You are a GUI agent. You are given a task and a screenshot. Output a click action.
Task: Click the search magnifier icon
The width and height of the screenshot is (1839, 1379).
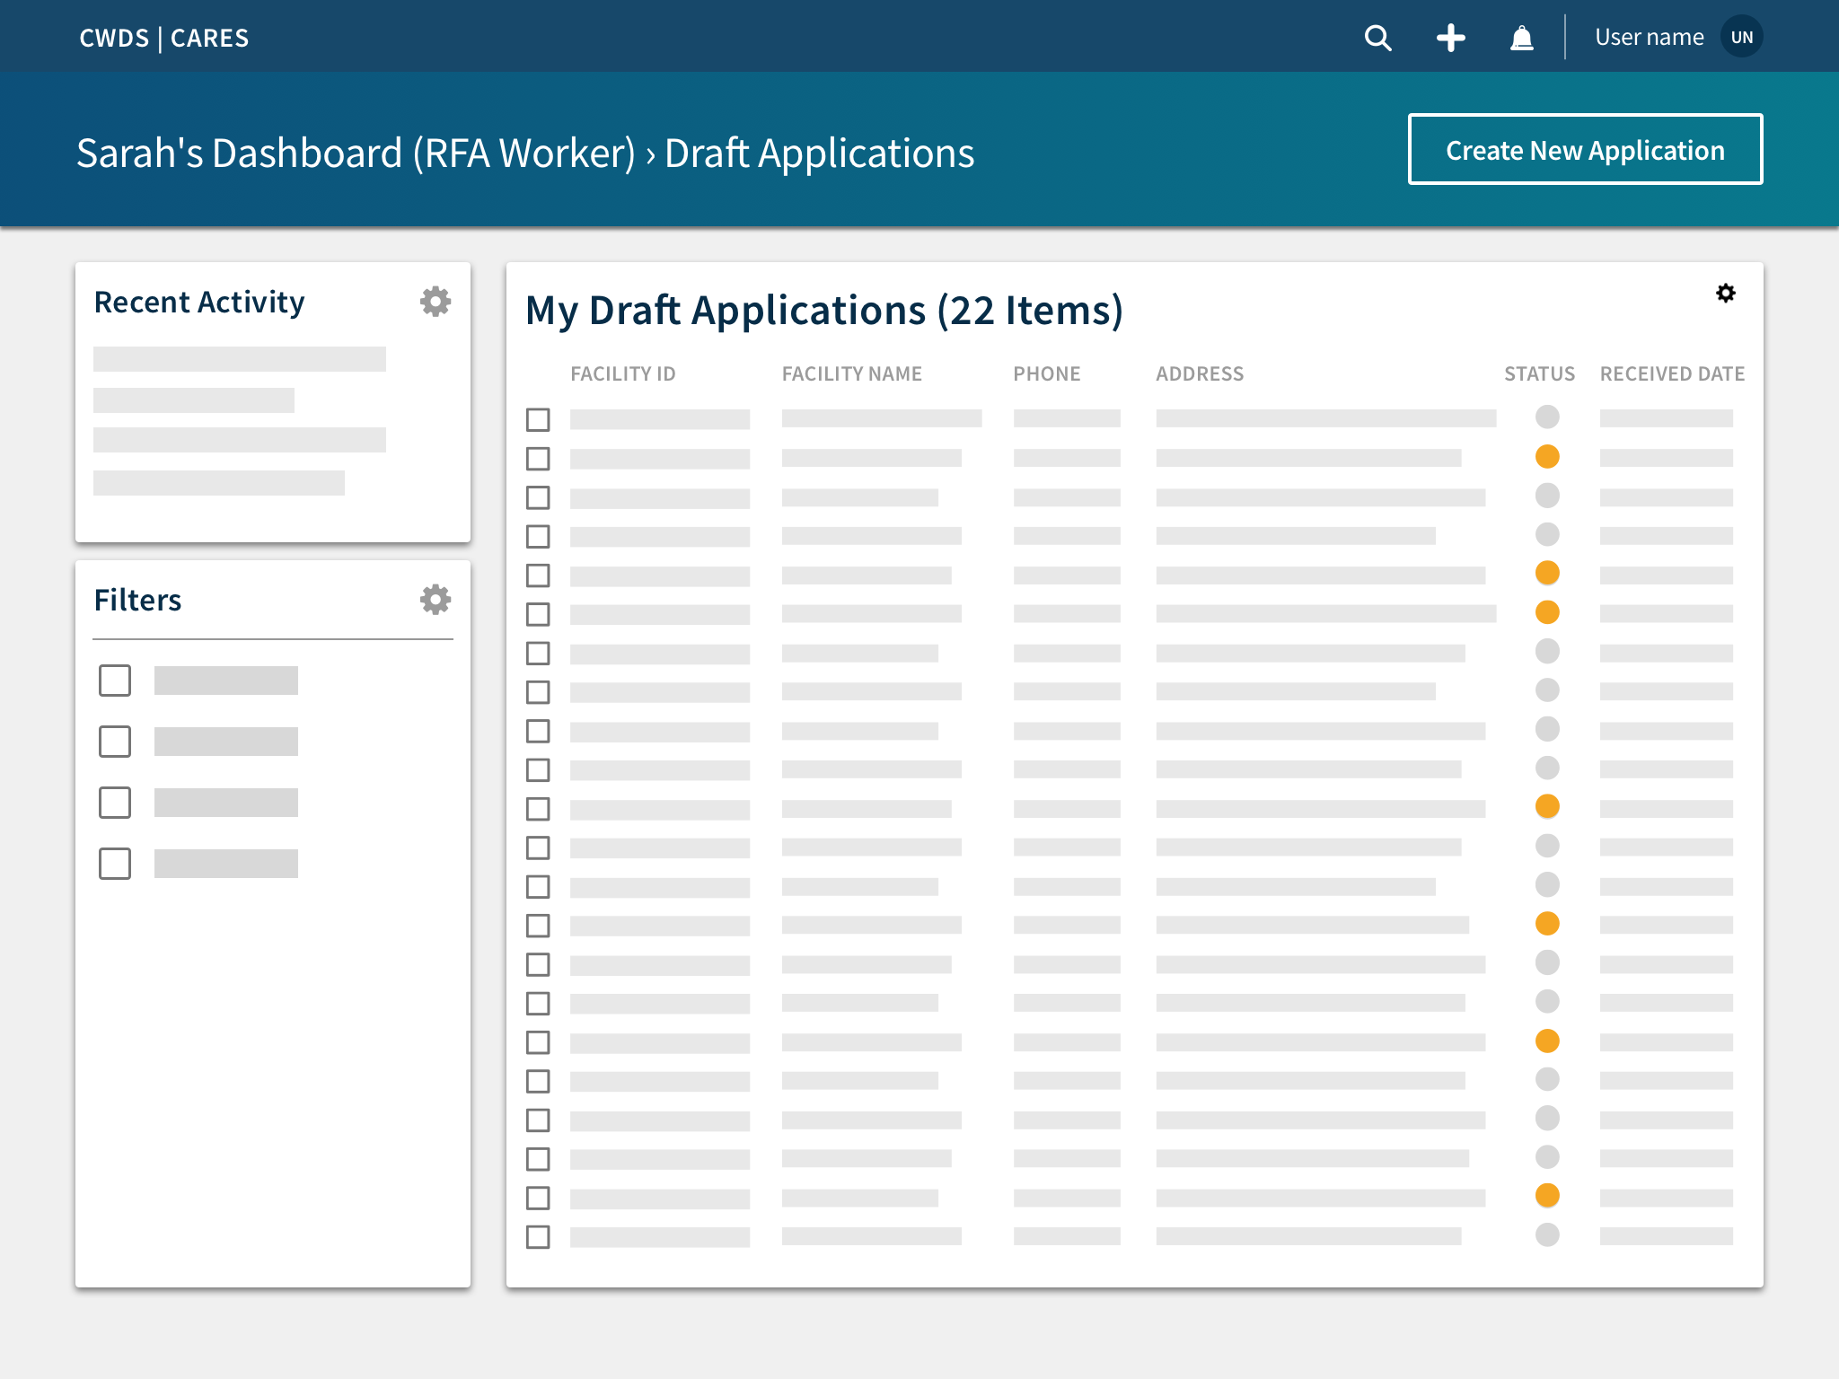tap(1377, 38)
